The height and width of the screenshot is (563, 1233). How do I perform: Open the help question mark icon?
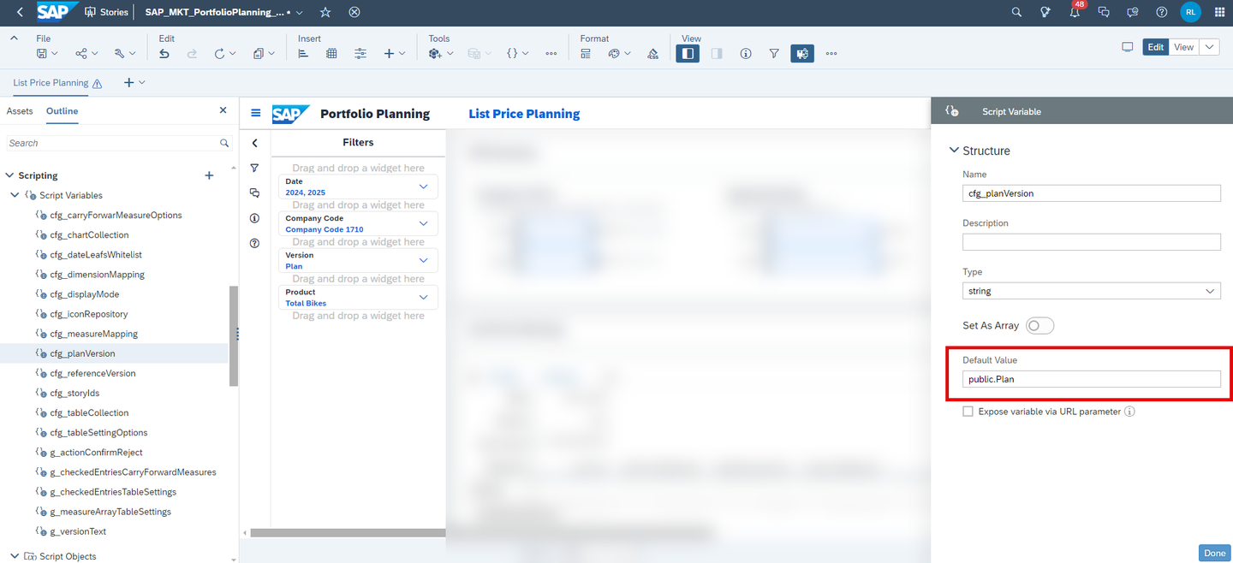1162,12
